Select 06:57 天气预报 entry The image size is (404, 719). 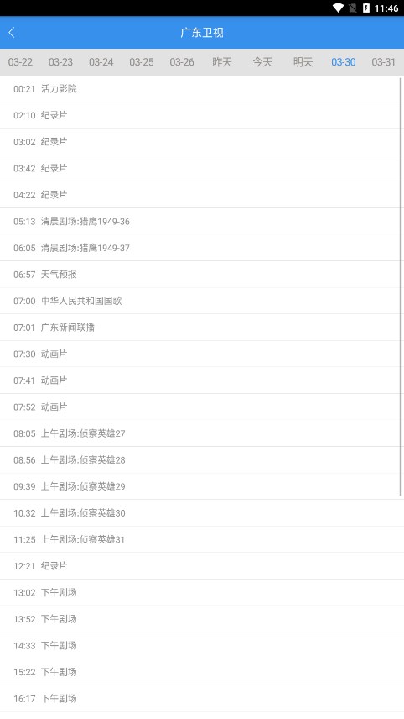pyautogui.click(x=202, y=274)
